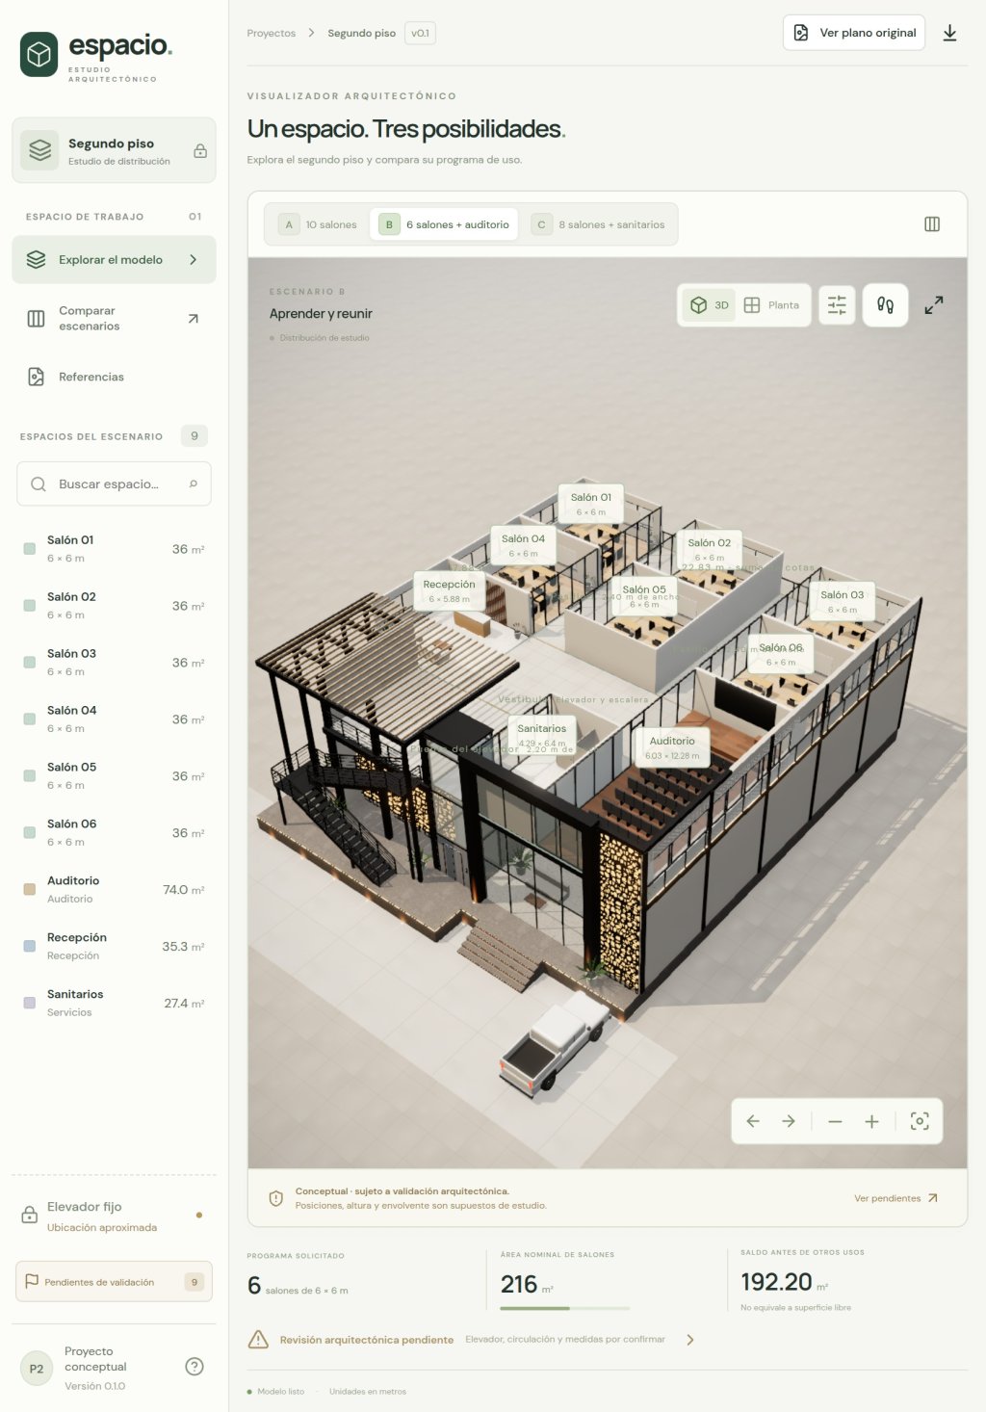The height and width of the screenshot is (1412, 986).
Task: Select Salón 04 list row
Action: click(114, 719)
